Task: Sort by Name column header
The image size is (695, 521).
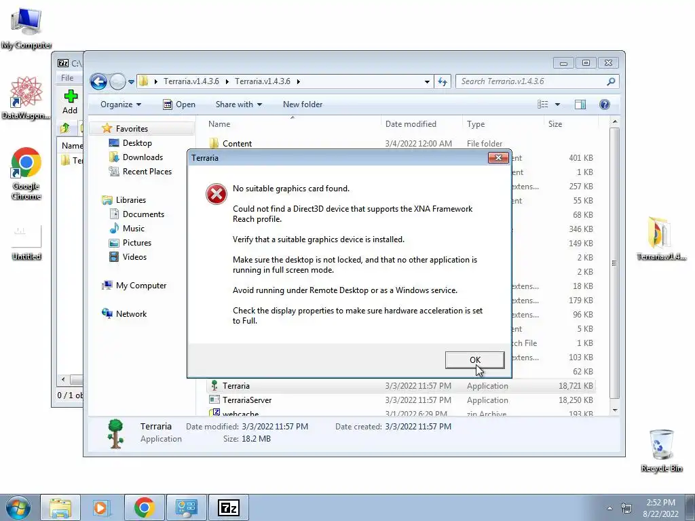Action: (x=293, y=124)
